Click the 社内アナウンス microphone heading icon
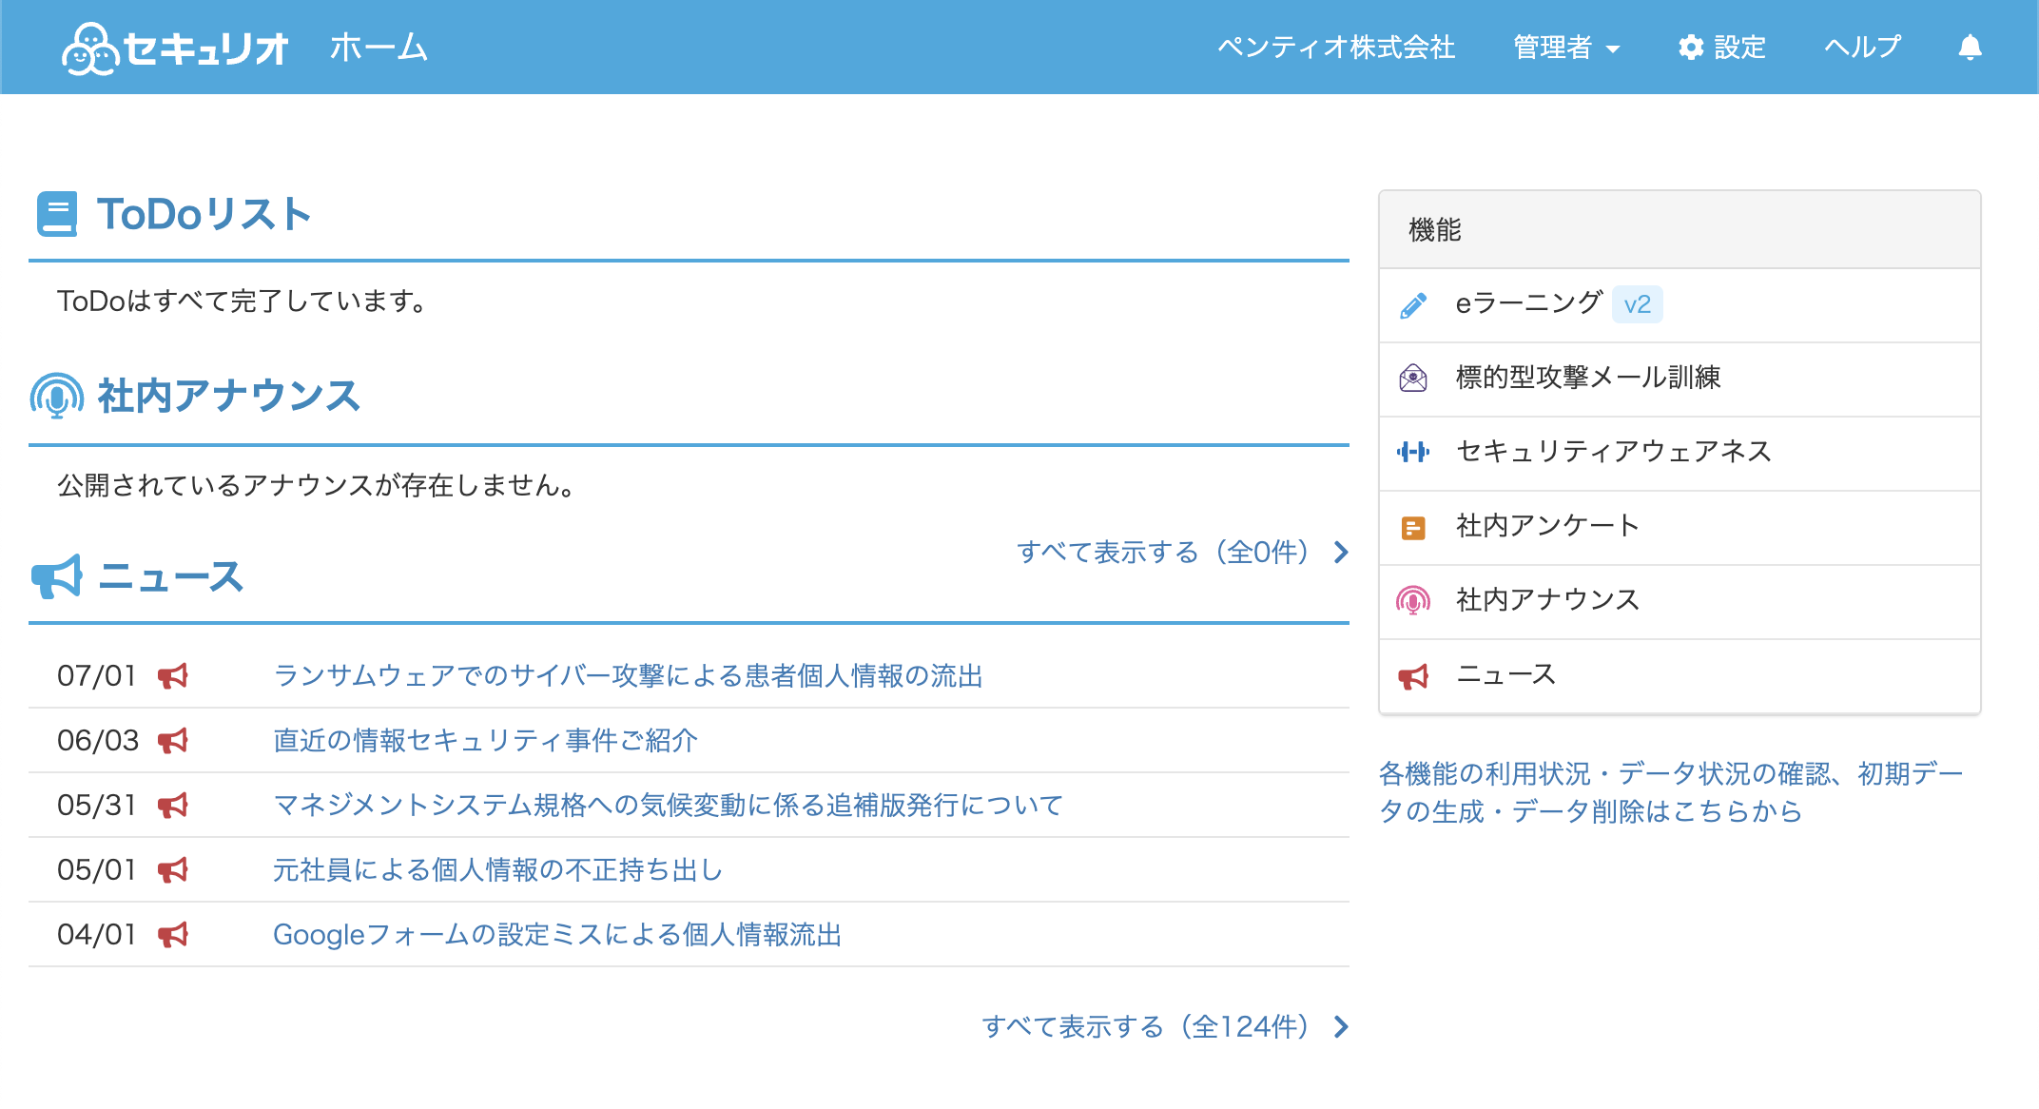 tap(57, 396)
